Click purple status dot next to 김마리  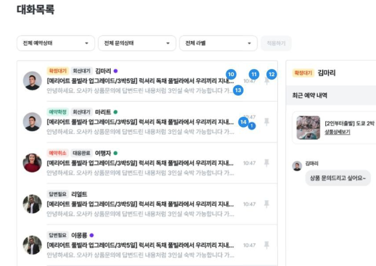point(116,70)
